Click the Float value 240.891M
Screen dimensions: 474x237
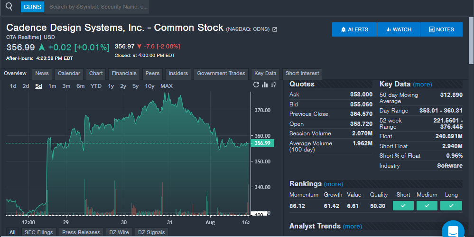(449, 136)
